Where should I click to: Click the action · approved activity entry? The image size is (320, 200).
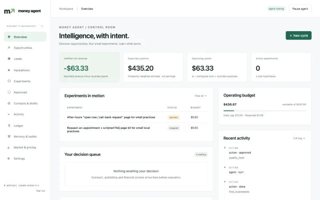click(x=240, y=153)
